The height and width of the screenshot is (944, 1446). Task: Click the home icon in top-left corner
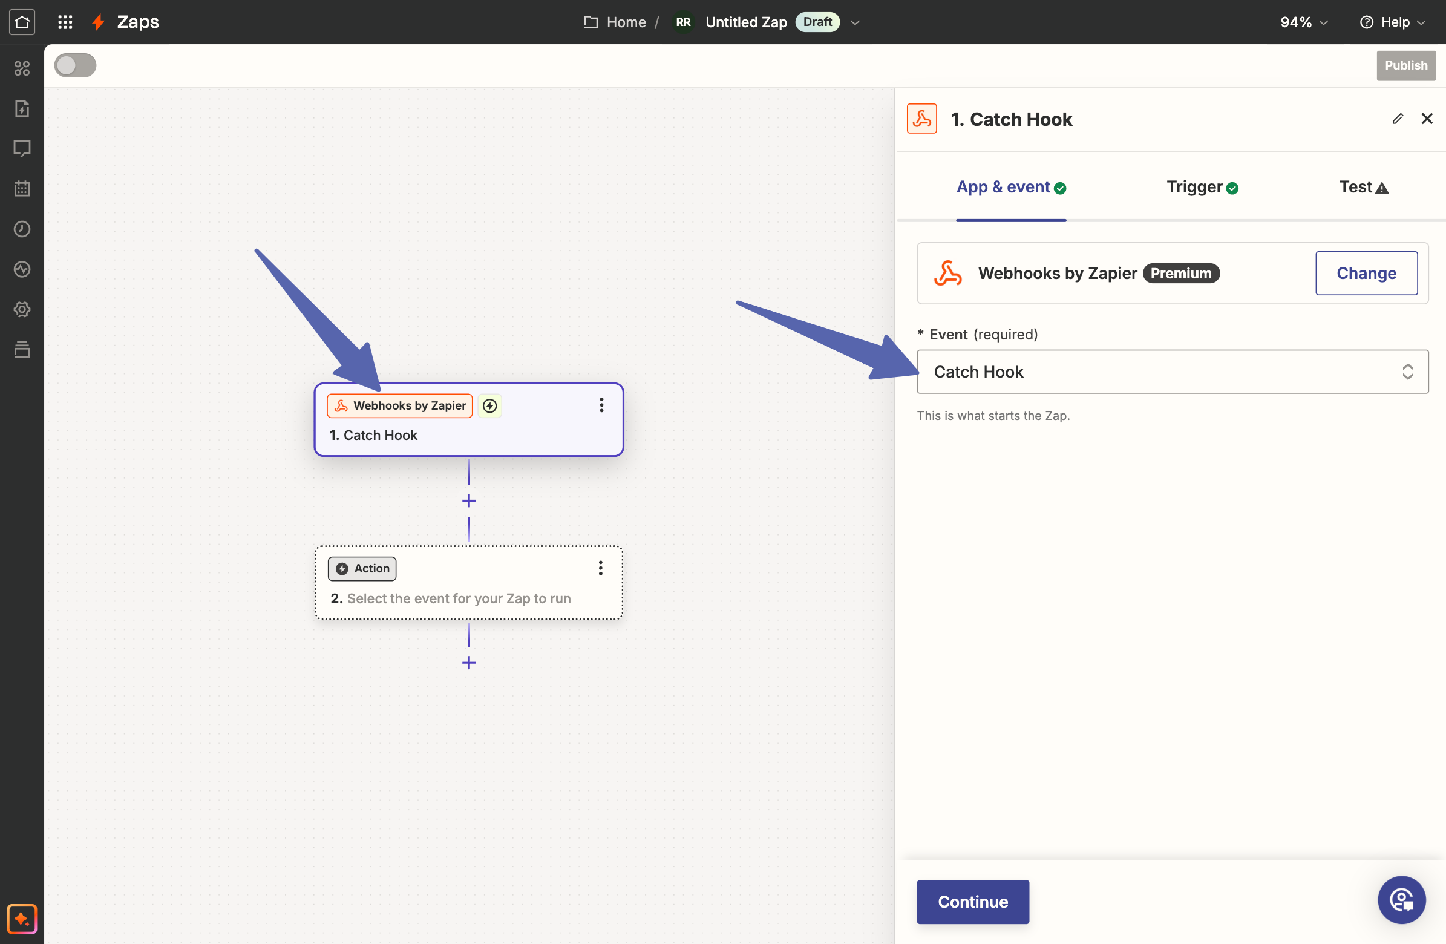22,22
